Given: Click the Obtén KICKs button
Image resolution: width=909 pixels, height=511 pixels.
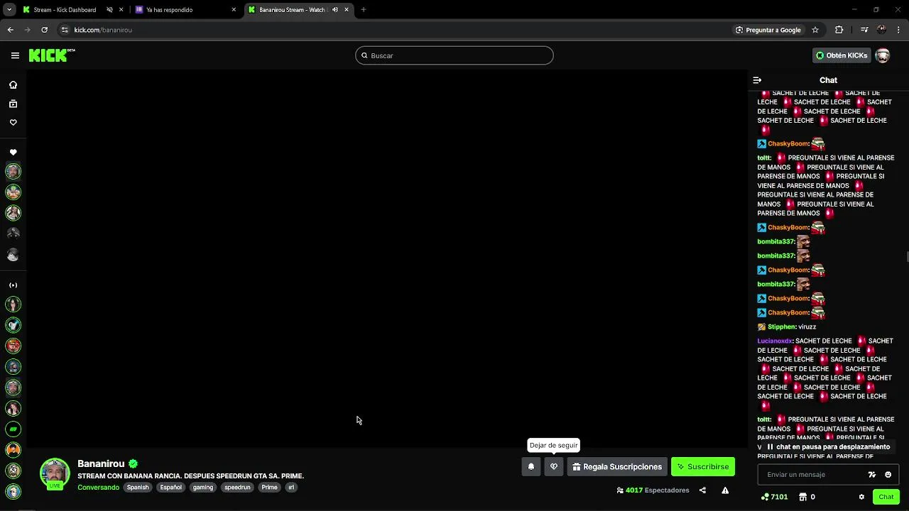Looking at the screenshot, I should [842, 55].
